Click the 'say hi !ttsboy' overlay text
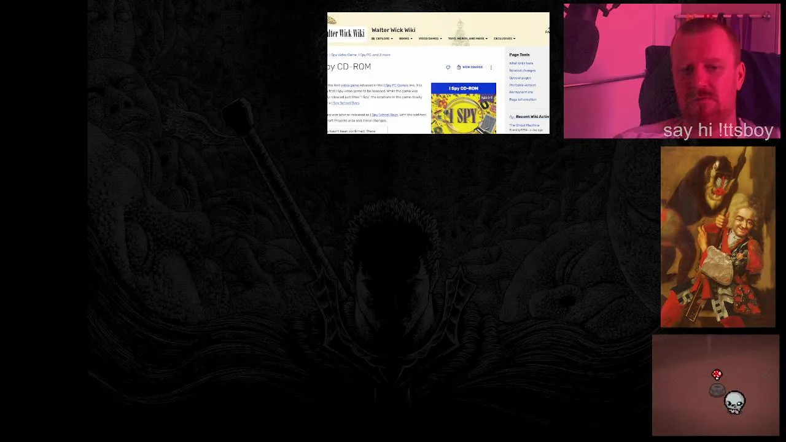This screenshot has height=442, width=786. (718, 130)
